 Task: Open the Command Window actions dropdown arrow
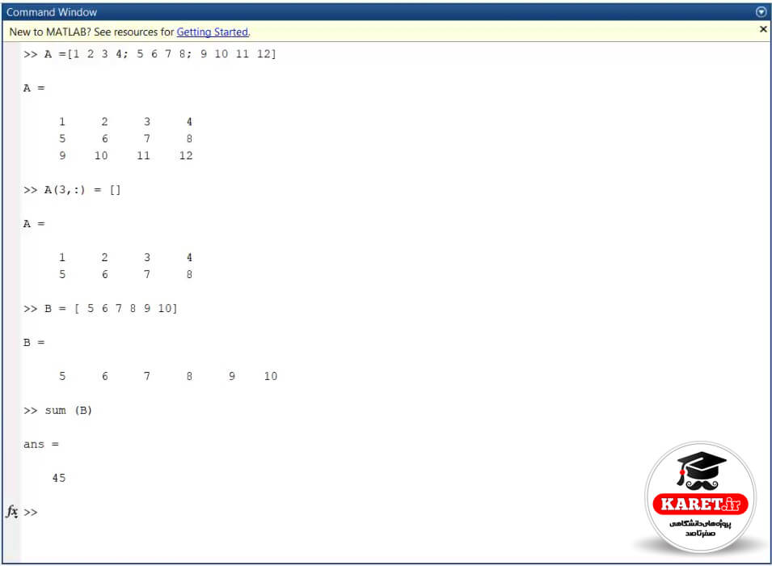[761, 12]
